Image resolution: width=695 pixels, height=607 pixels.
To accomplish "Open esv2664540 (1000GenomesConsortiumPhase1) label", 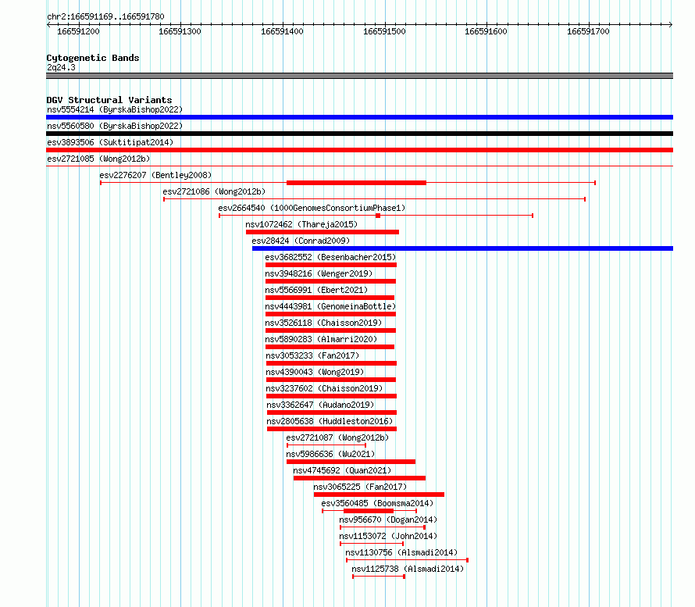I will tap(312, 208).
